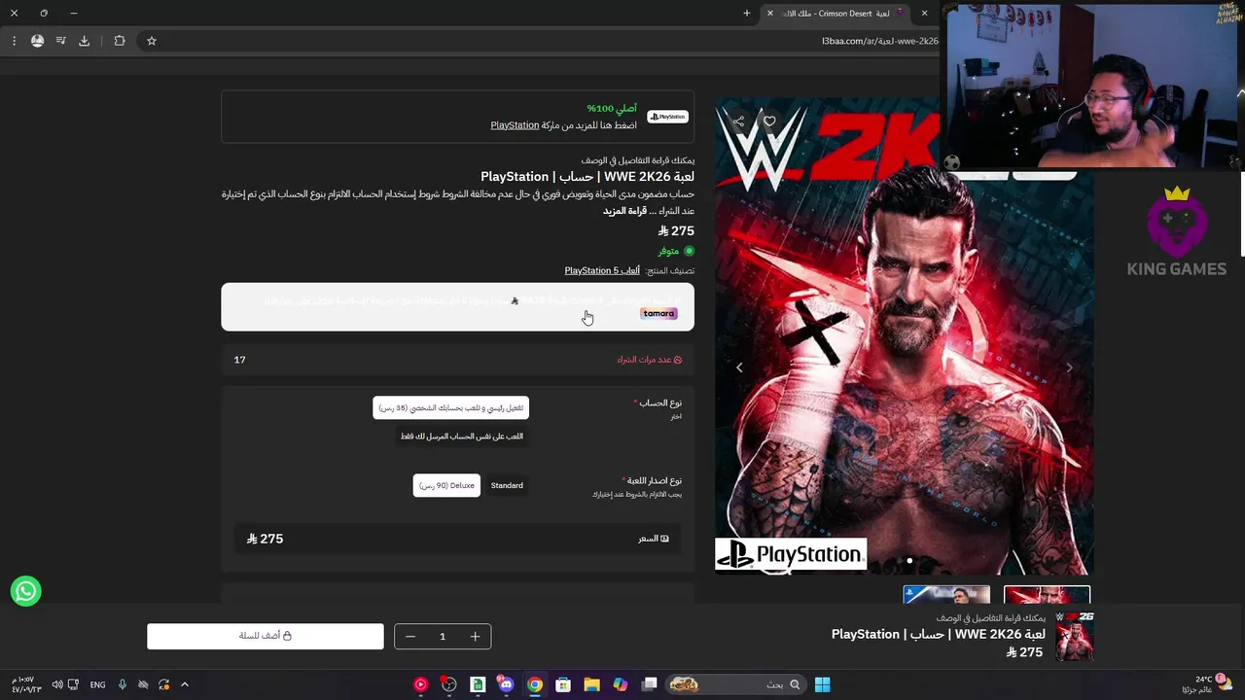
Task: Click Windows Start button
Action: 822,684
